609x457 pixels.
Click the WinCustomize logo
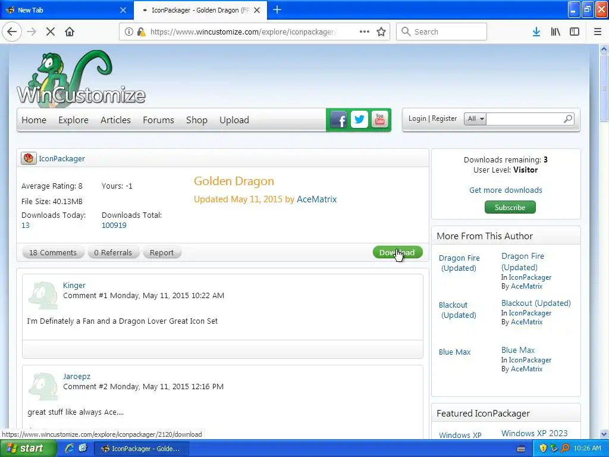81,78
